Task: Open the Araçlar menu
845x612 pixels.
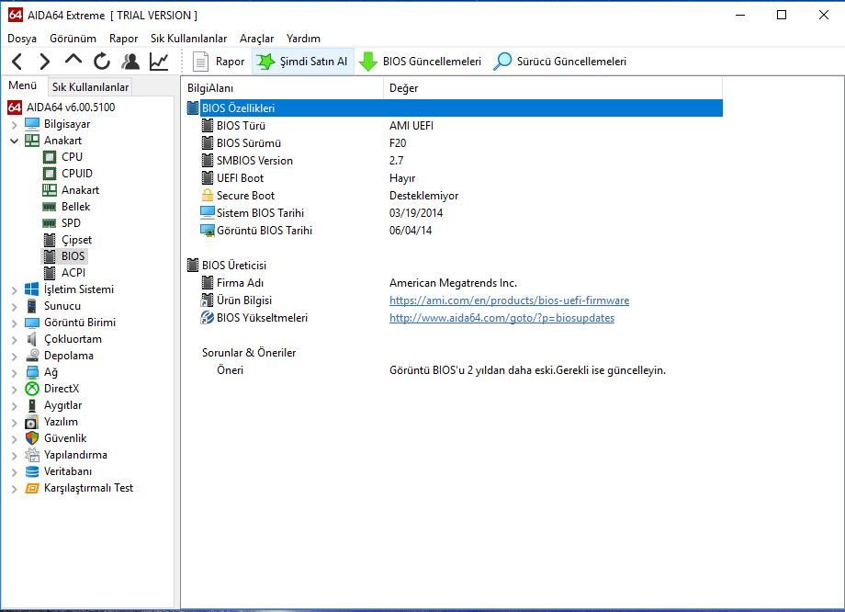Action: coord(256,39)
